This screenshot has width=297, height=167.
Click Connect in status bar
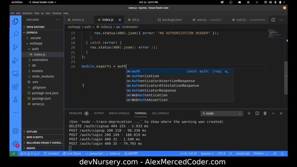click(x=51, y=154)
